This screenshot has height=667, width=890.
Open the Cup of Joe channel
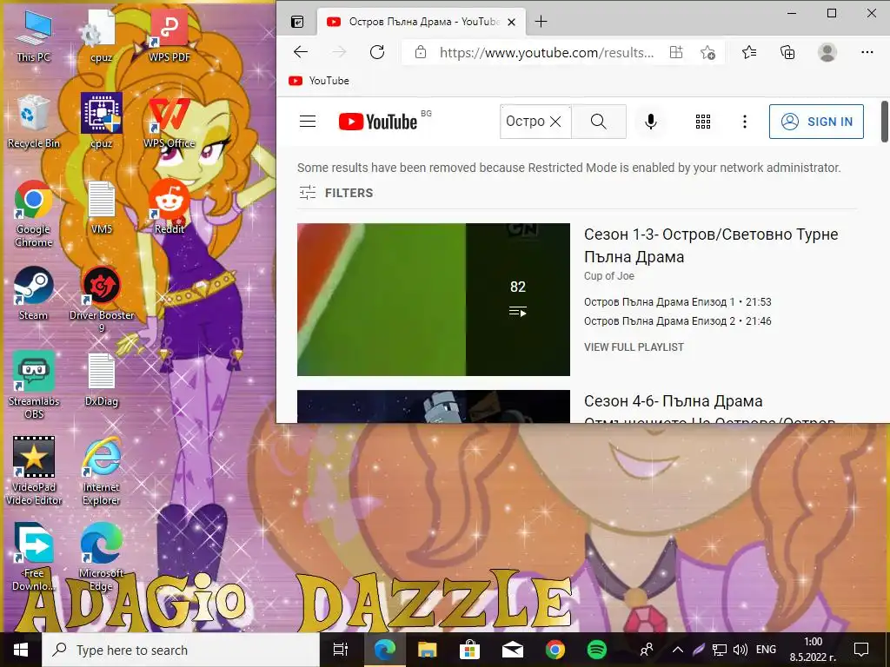coord(609,276)
